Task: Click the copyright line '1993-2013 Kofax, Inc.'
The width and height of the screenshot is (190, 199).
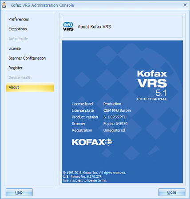Action: [95, 173]
